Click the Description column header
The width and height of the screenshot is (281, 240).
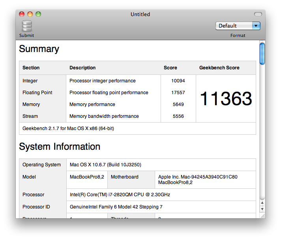(x=82, y=68)
